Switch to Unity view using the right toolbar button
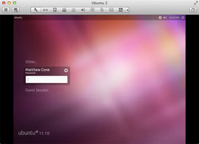Screen dimensions: 199x144 pos(193,10)
